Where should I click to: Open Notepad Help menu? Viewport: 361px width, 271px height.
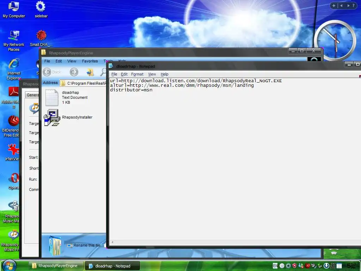tap(164, 74)
